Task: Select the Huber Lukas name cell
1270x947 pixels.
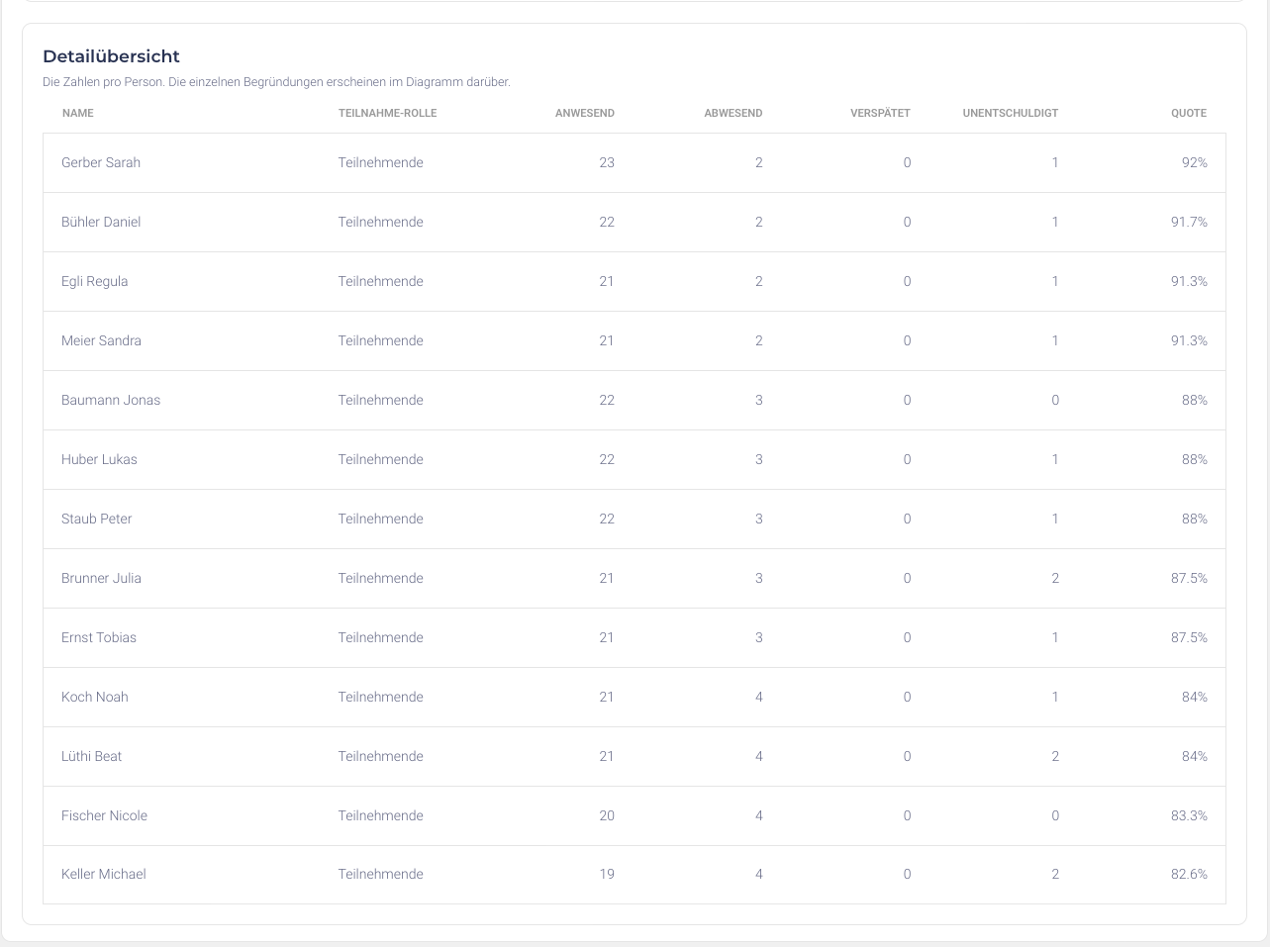Action: pos(99,459)
